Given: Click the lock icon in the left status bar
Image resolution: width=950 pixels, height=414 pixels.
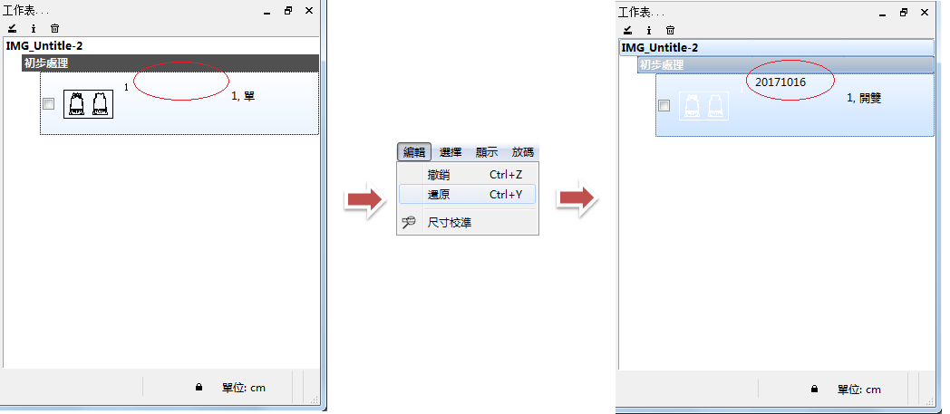Looking at the screenshot, I should (x=199, y=388).
